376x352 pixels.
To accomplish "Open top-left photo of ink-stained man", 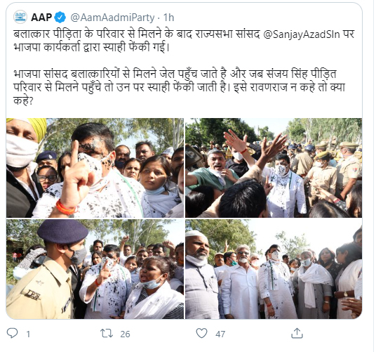I will pyautogui.click(x=95, y=168).
